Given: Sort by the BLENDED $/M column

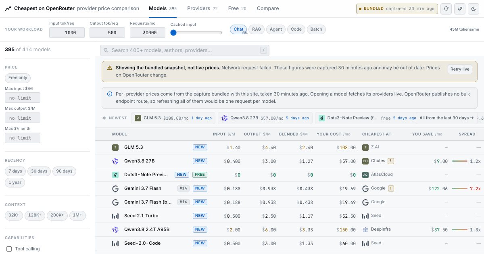Looking at the screenshot, I should tap(292, 134).
